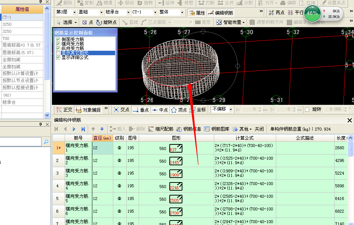
Task: Enable 显示其它图元 checkbox
Action: click(x=58, y=53)
